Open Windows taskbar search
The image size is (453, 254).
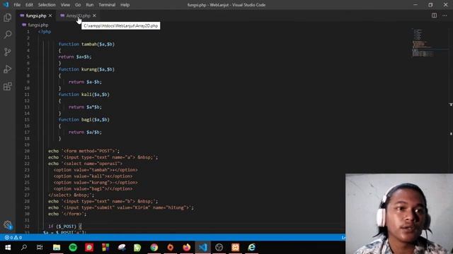click(24, 248)
